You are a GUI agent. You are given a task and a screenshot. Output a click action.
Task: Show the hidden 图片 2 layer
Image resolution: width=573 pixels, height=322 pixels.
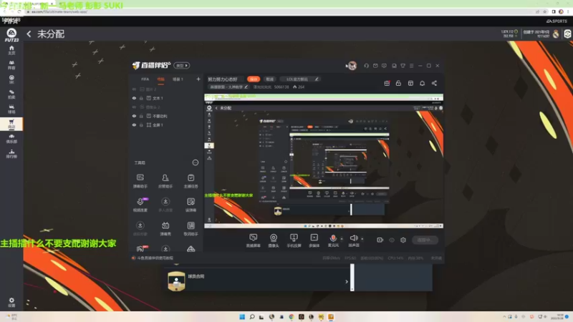[x=134, y=89]
